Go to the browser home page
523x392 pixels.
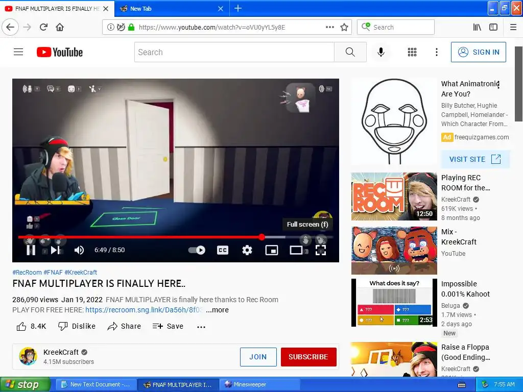click(60, 27)
